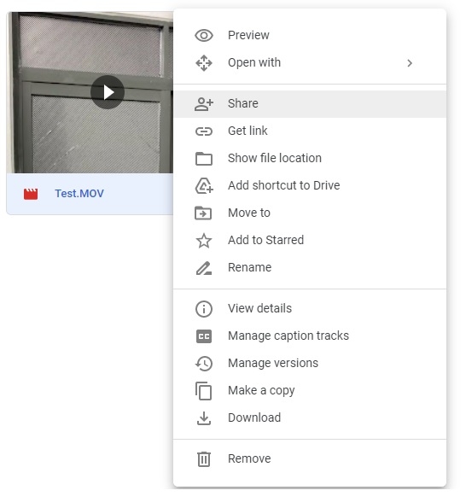
Task: Click the folder-arrow Move to icon
Action: (203, 213)
